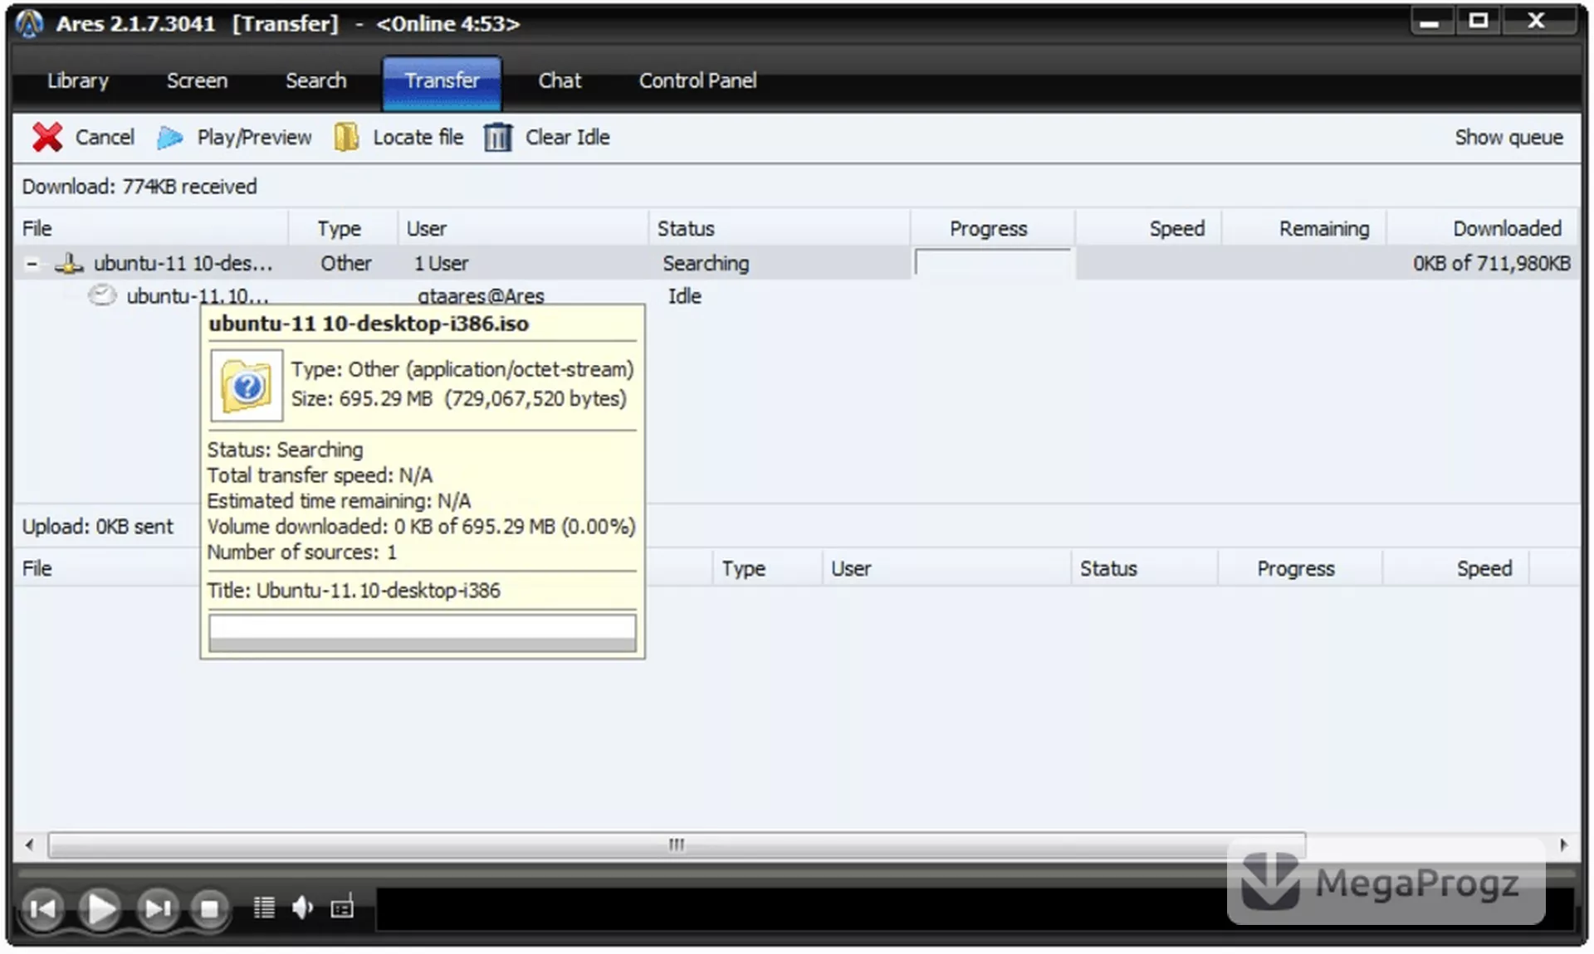Click the Ares logo in title bar
This screenshot has width=1594, height=954.
click(x=30, y=23)
